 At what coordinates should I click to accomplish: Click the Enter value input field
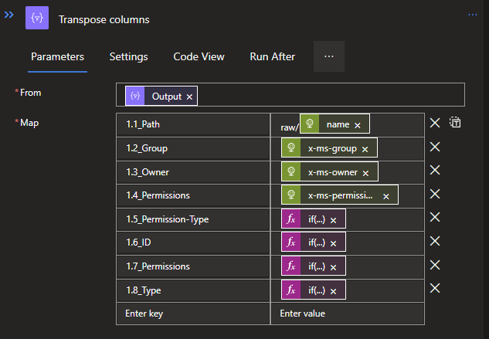pos(346,314)
